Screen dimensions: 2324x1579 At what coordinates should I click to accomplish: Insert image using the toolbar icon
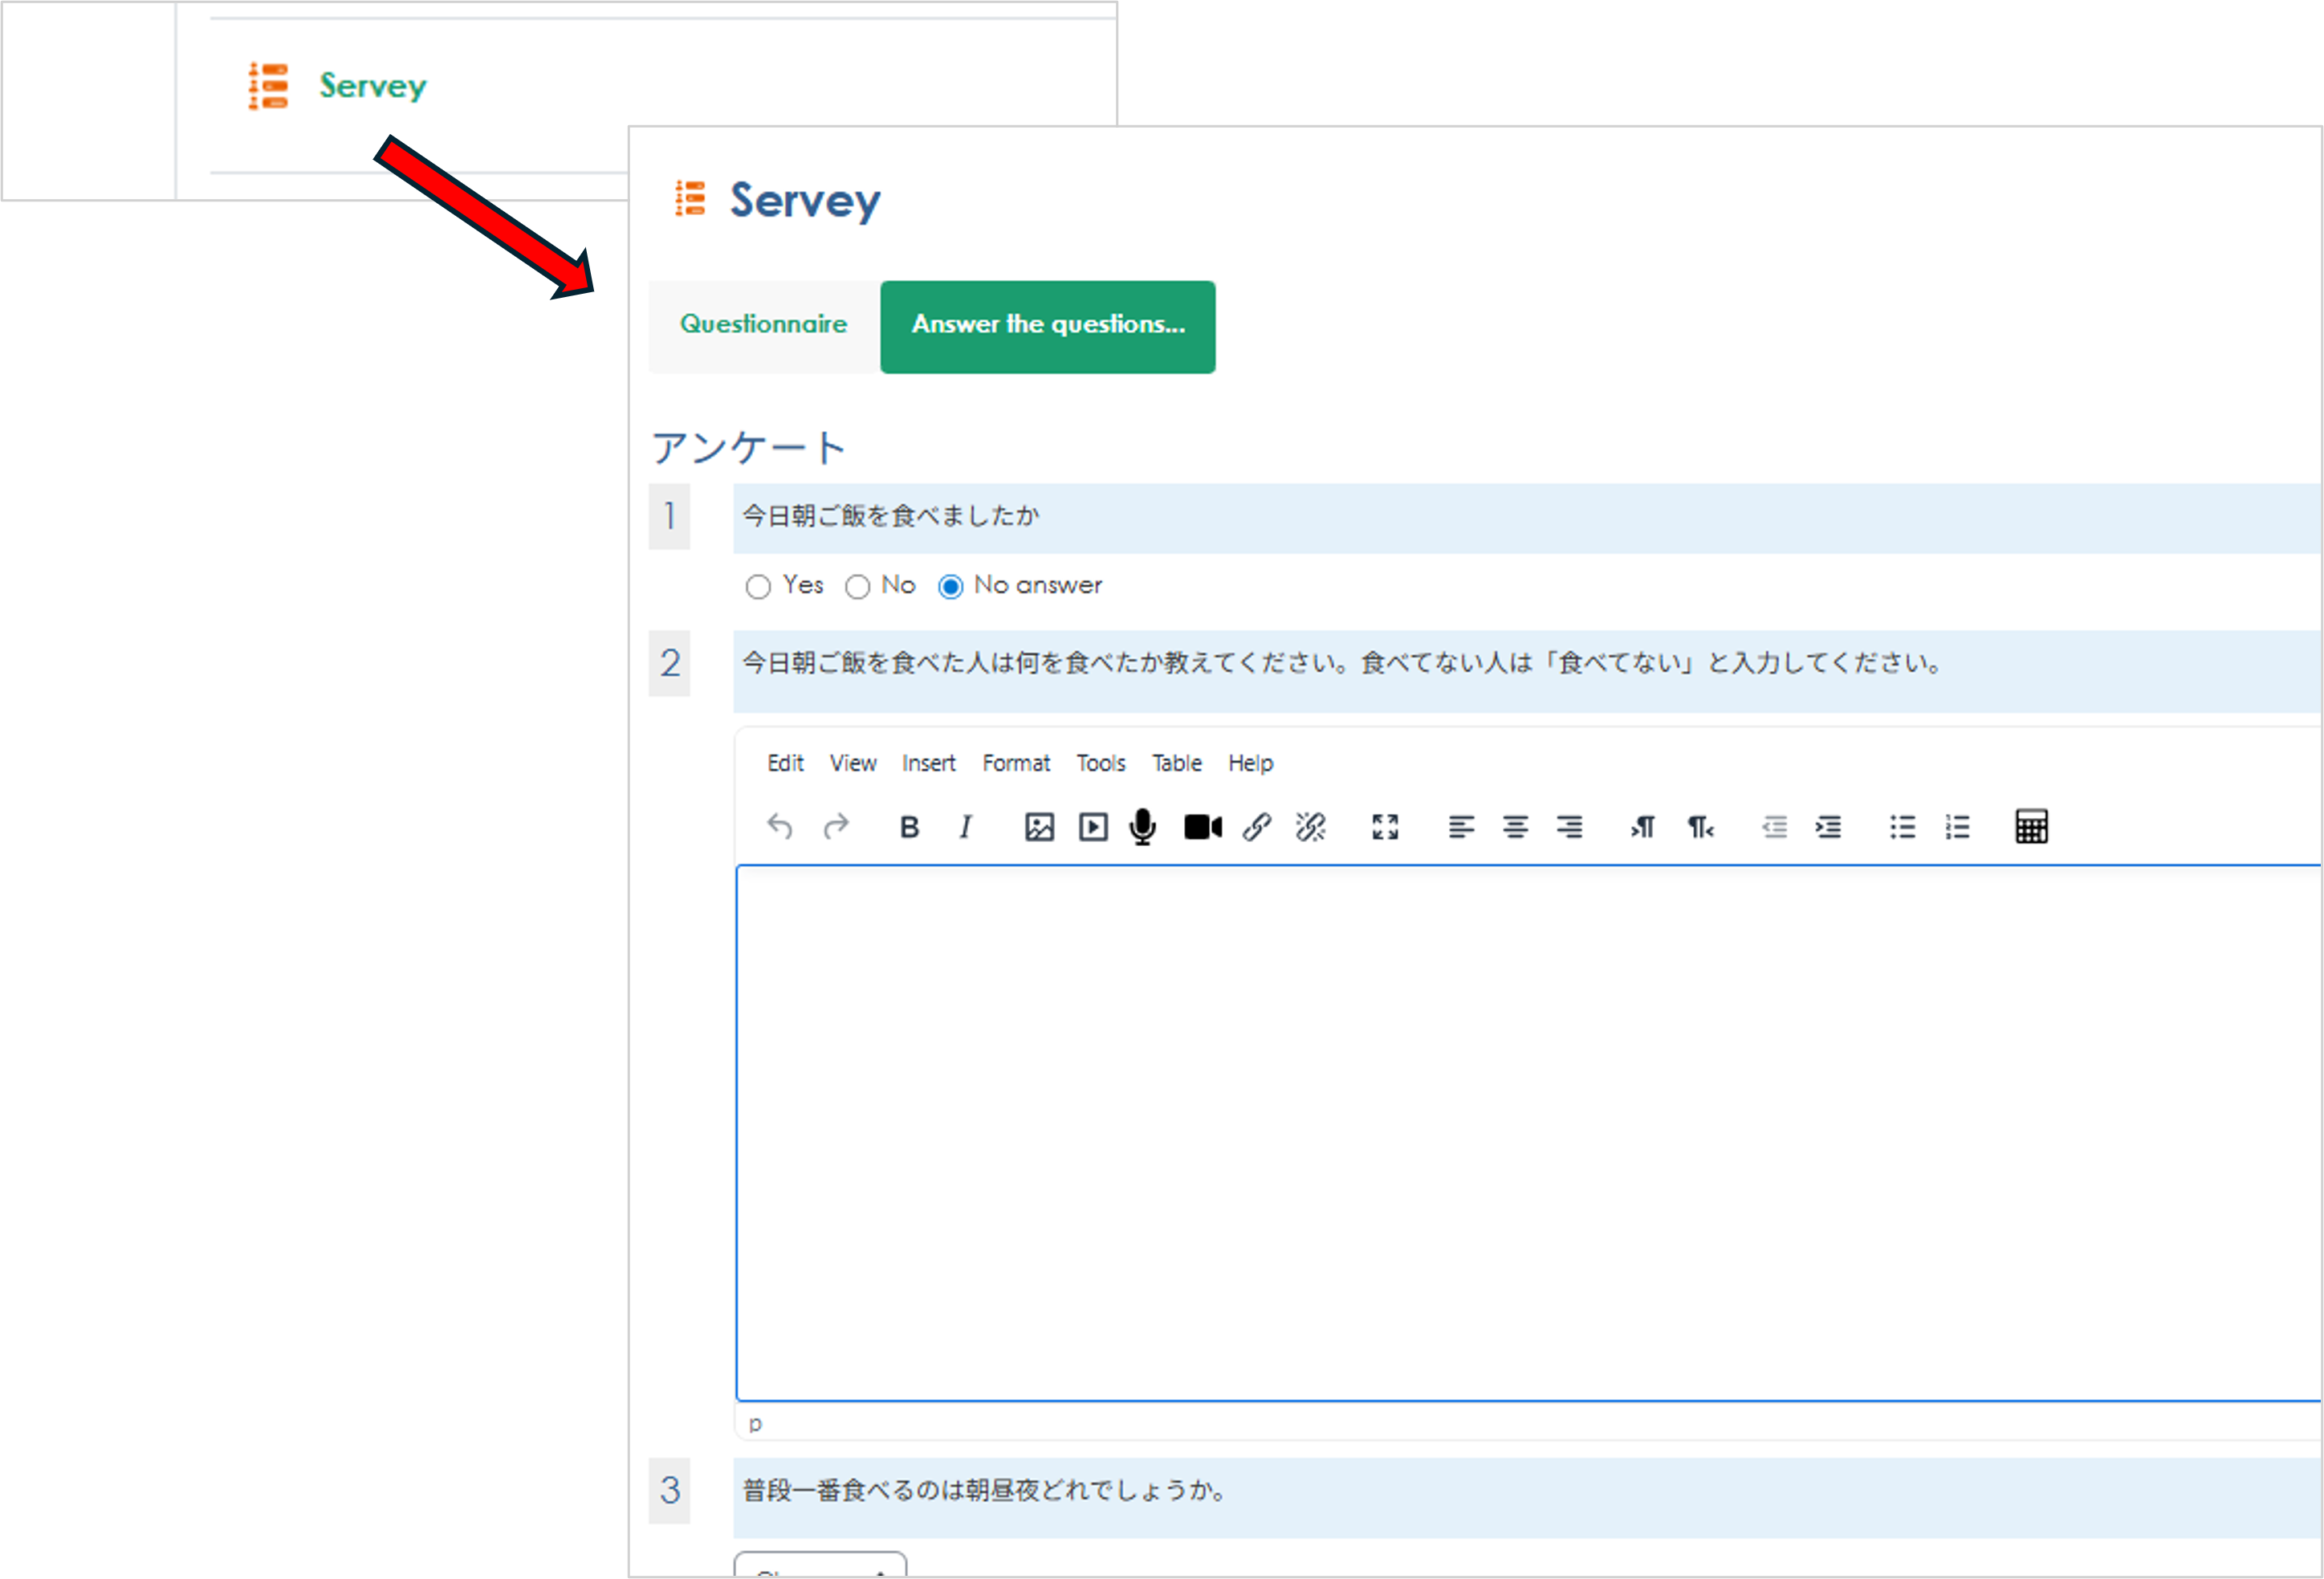click(1039, 827)
